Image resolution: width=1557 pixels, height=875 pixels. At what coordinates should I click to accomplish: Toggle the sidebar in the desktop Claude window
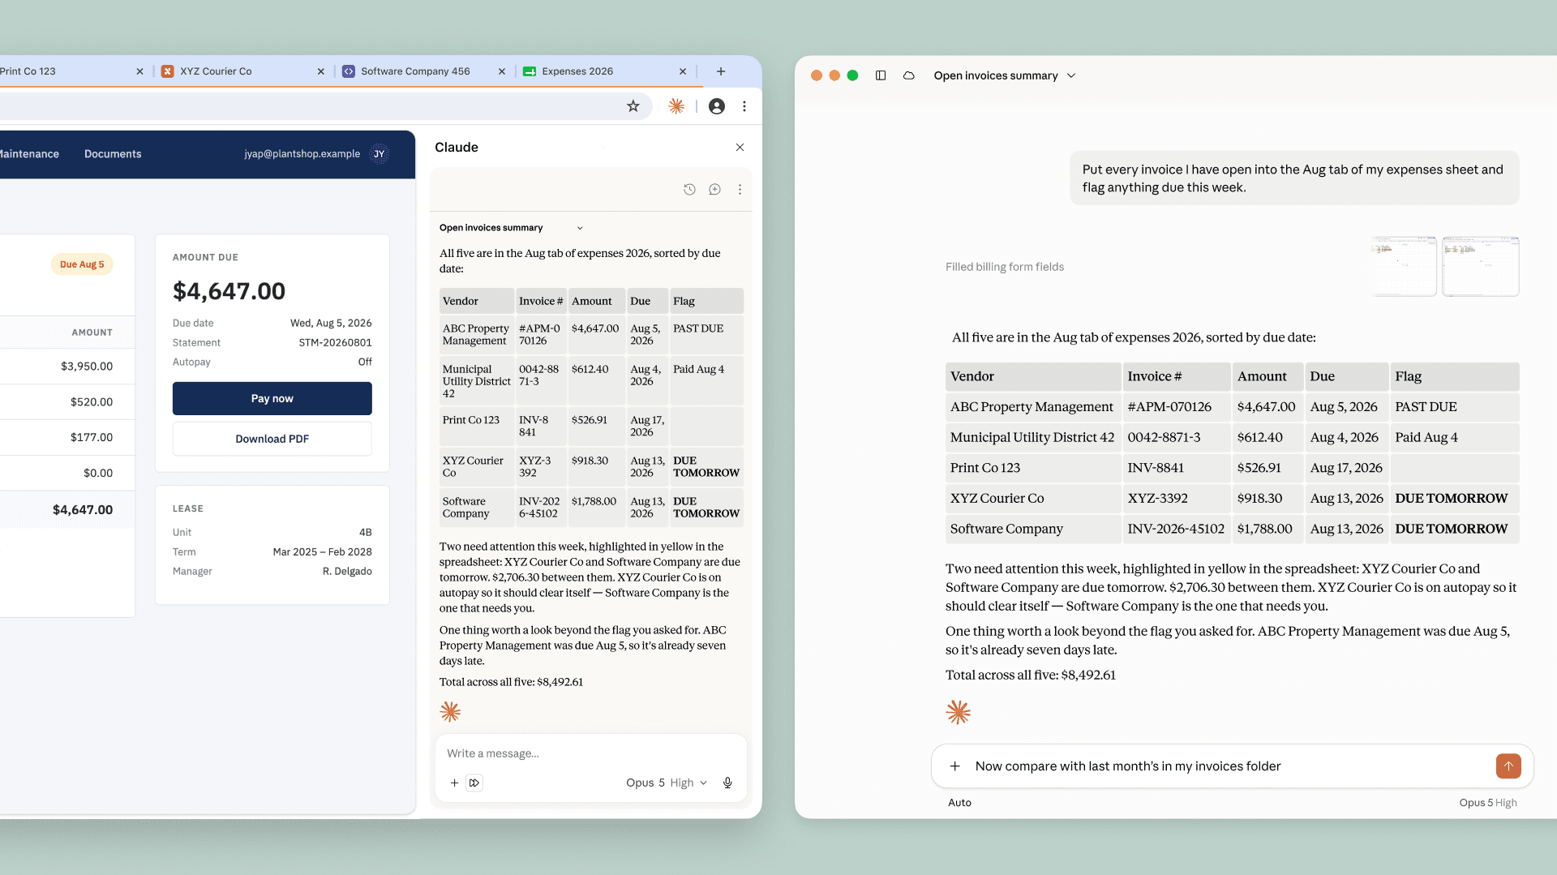click(881, 75)
